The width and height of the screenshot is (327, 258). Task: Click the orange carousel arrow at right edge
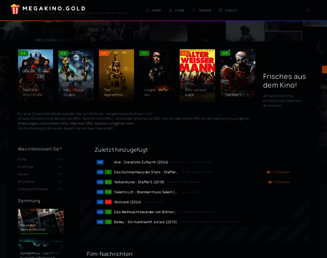coord(324,69)
